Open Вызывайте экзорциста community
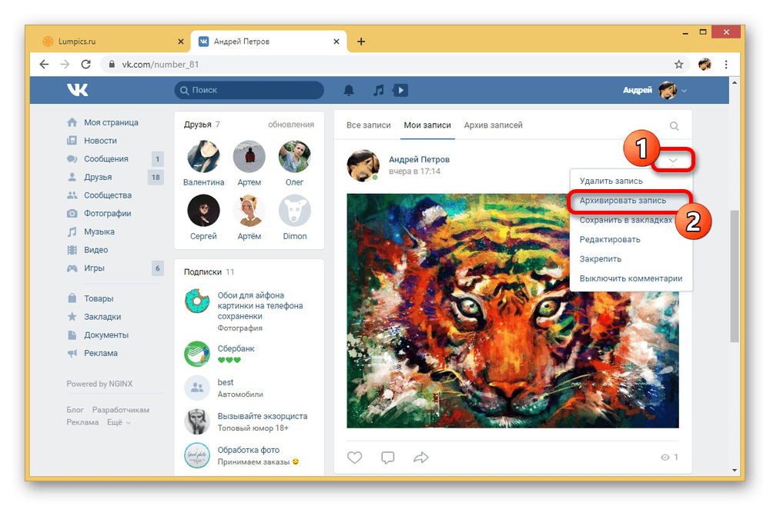770x506 pixels. 263,416
